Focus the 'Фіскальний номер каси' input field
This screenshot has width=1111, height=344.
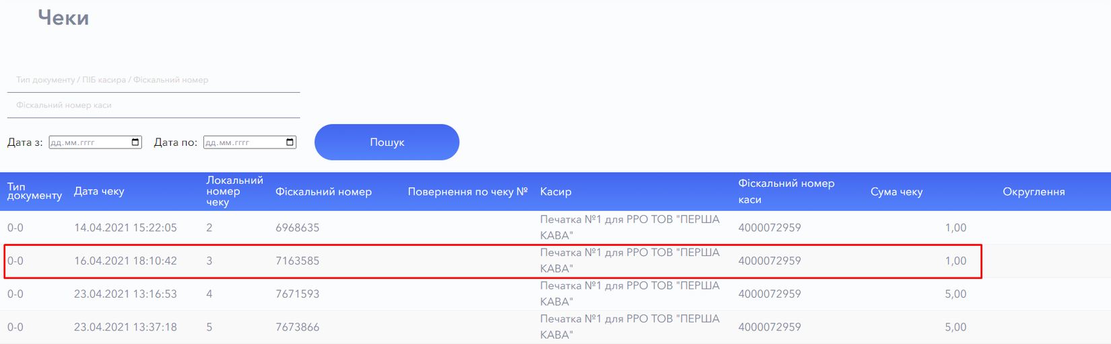tap(154, 105)
